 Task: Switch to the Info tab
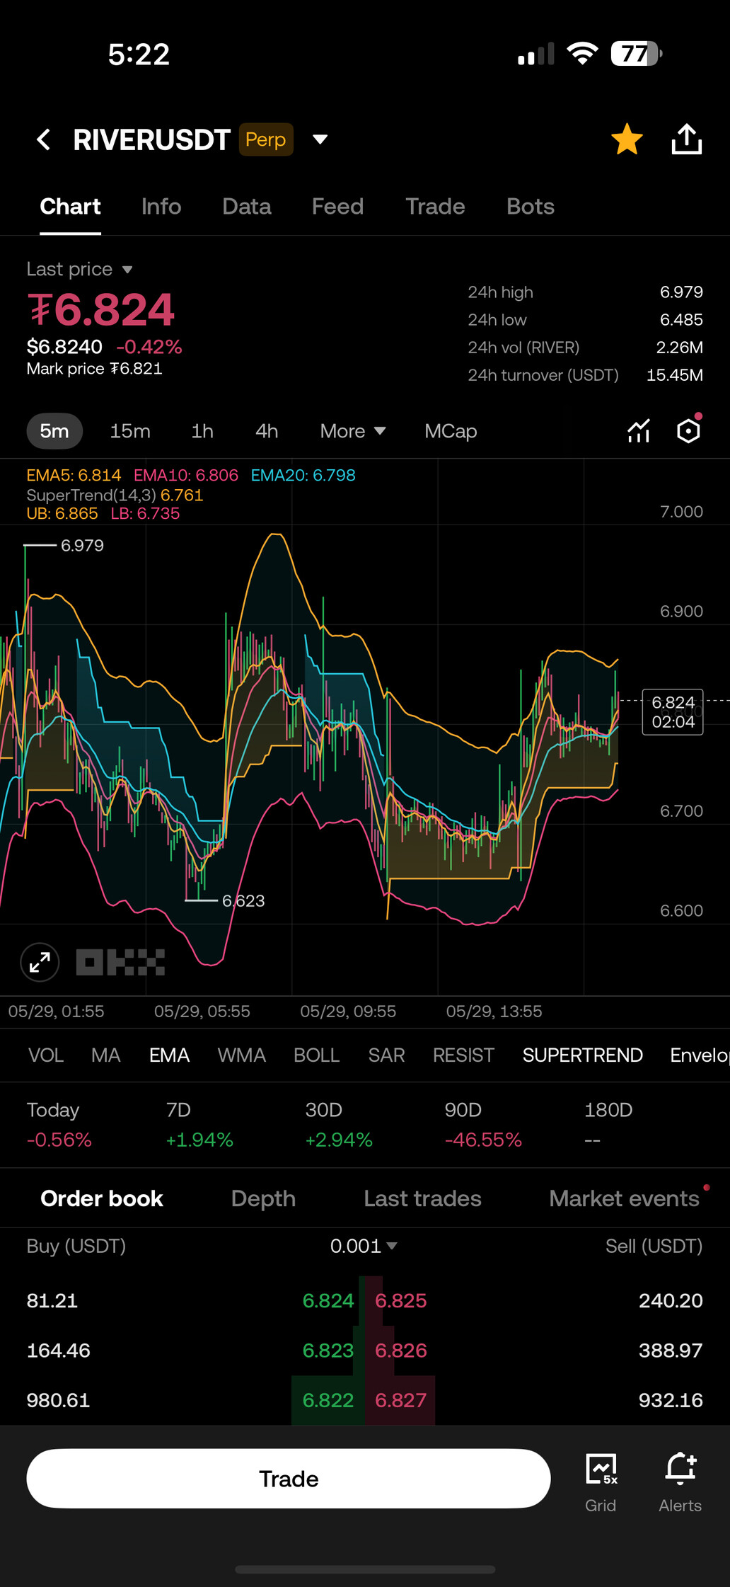tap(161, 206)
